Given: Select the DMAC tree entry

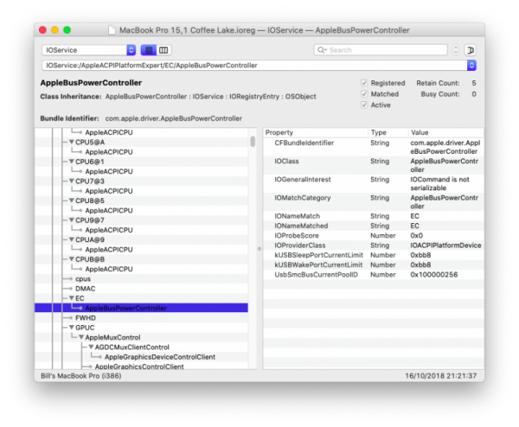Looking at the screenshot, I should pos(85,289).
